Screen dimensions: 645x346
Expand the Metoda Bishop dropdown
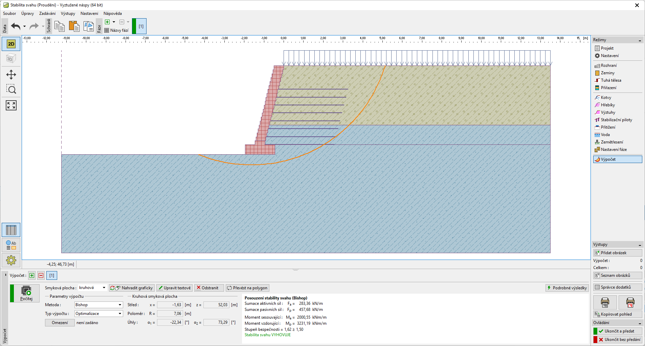[98, 305]
